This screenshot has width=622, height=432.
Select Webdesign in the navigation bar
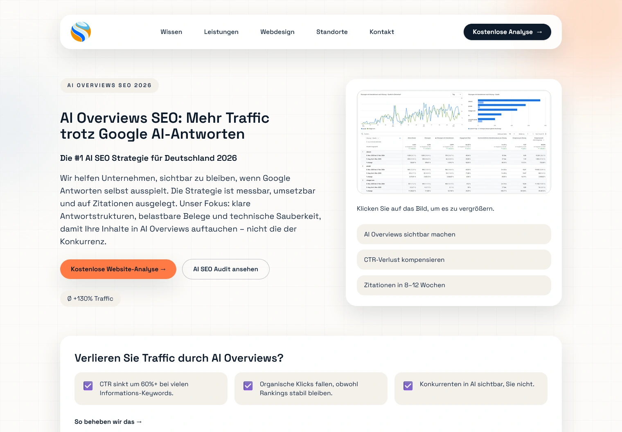277,32
